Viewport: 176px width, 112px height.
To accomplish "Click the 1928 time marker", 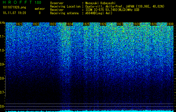I will (x=137, y=24).
